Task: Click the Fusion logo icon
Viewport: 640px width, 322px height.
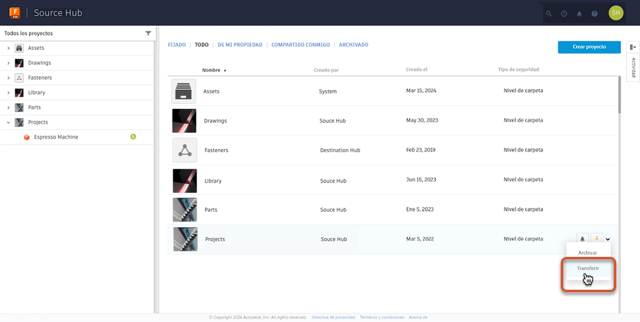Action: [x=15, y=13]
